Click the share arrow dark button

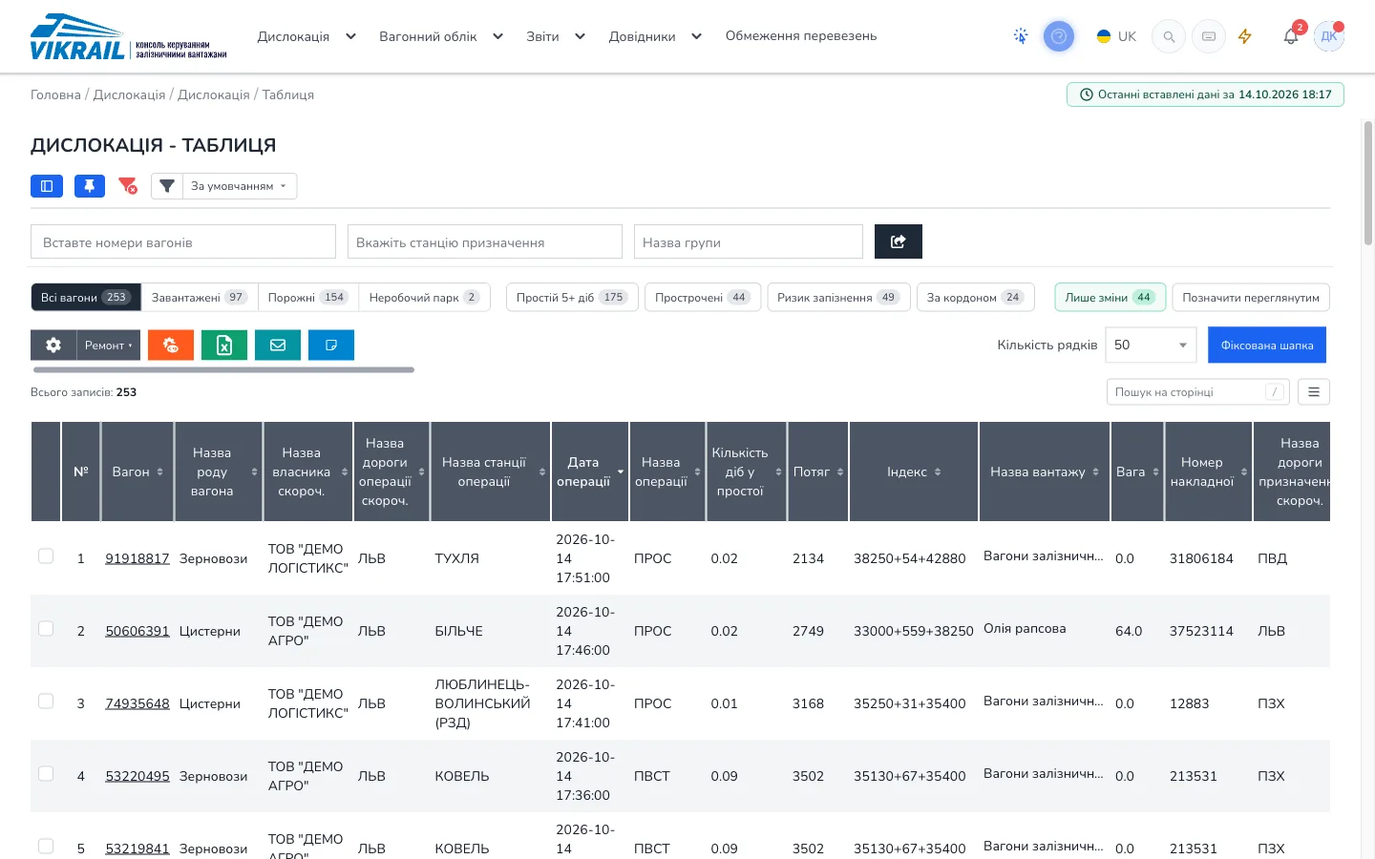pyautogui.click(x=899, y=241)
